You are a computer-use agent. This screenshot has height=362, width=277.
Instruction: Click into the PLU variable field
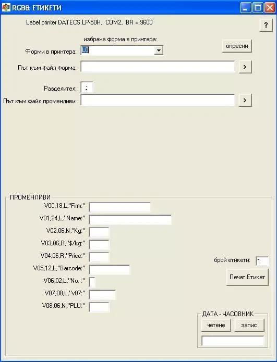[x=99, y=307]
